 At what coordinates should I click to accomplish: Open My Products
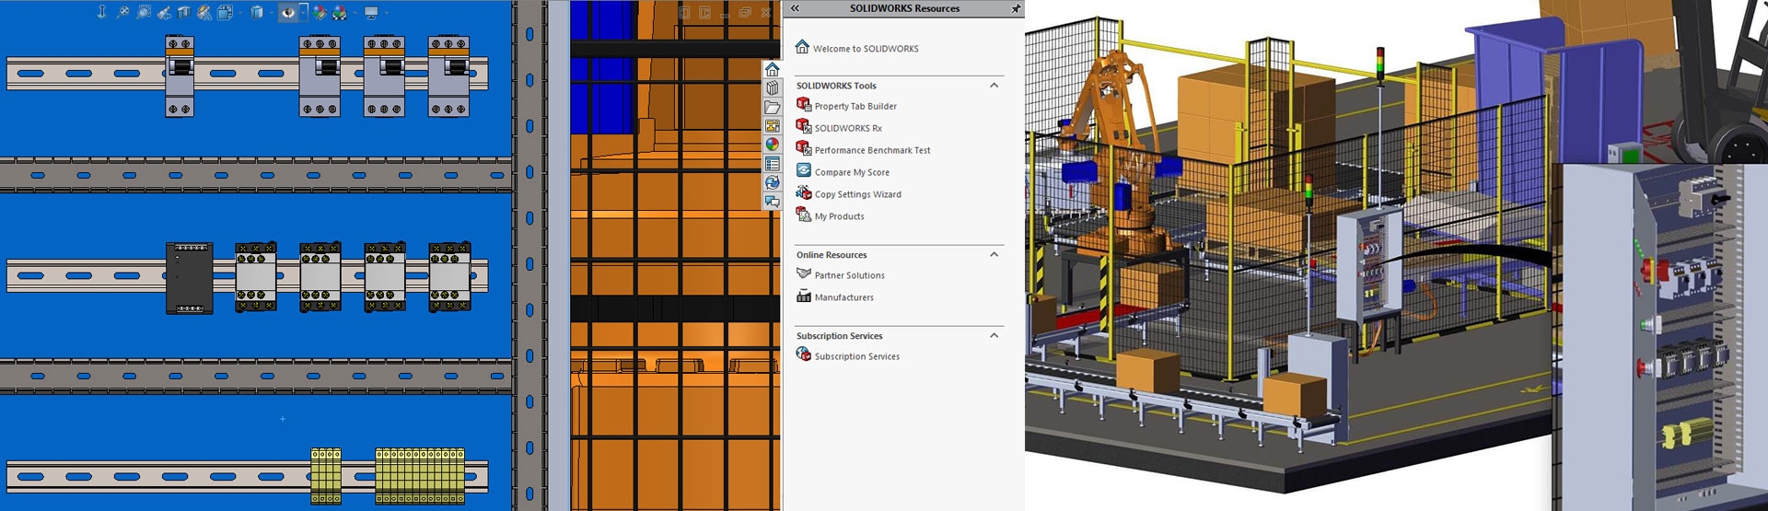click(830, 216)
